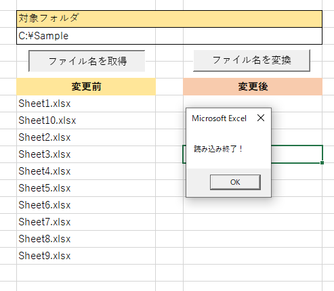The image size is (334, 291).
Task: Select the C:¥Sample folder path cell
Action: click(169, 36)
